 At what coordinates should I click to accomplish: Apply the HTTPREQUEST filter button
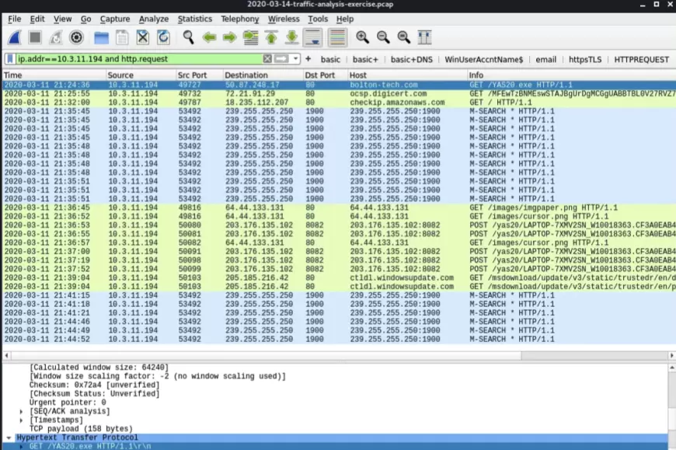[641, 59]
